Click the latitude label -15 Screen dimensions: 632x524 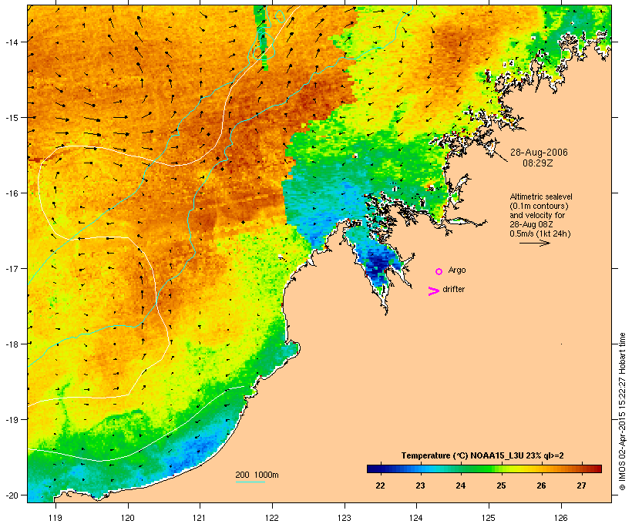[12, 118]
